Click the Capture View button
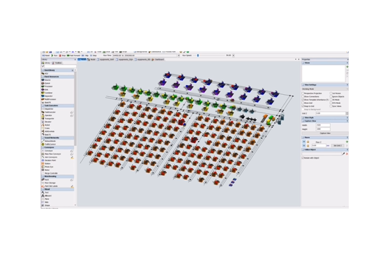 click(325, 134)
